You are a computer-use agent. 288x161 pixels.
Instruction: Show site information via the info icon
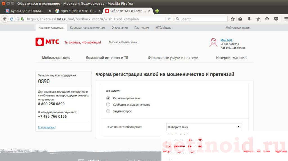point(18,19)
